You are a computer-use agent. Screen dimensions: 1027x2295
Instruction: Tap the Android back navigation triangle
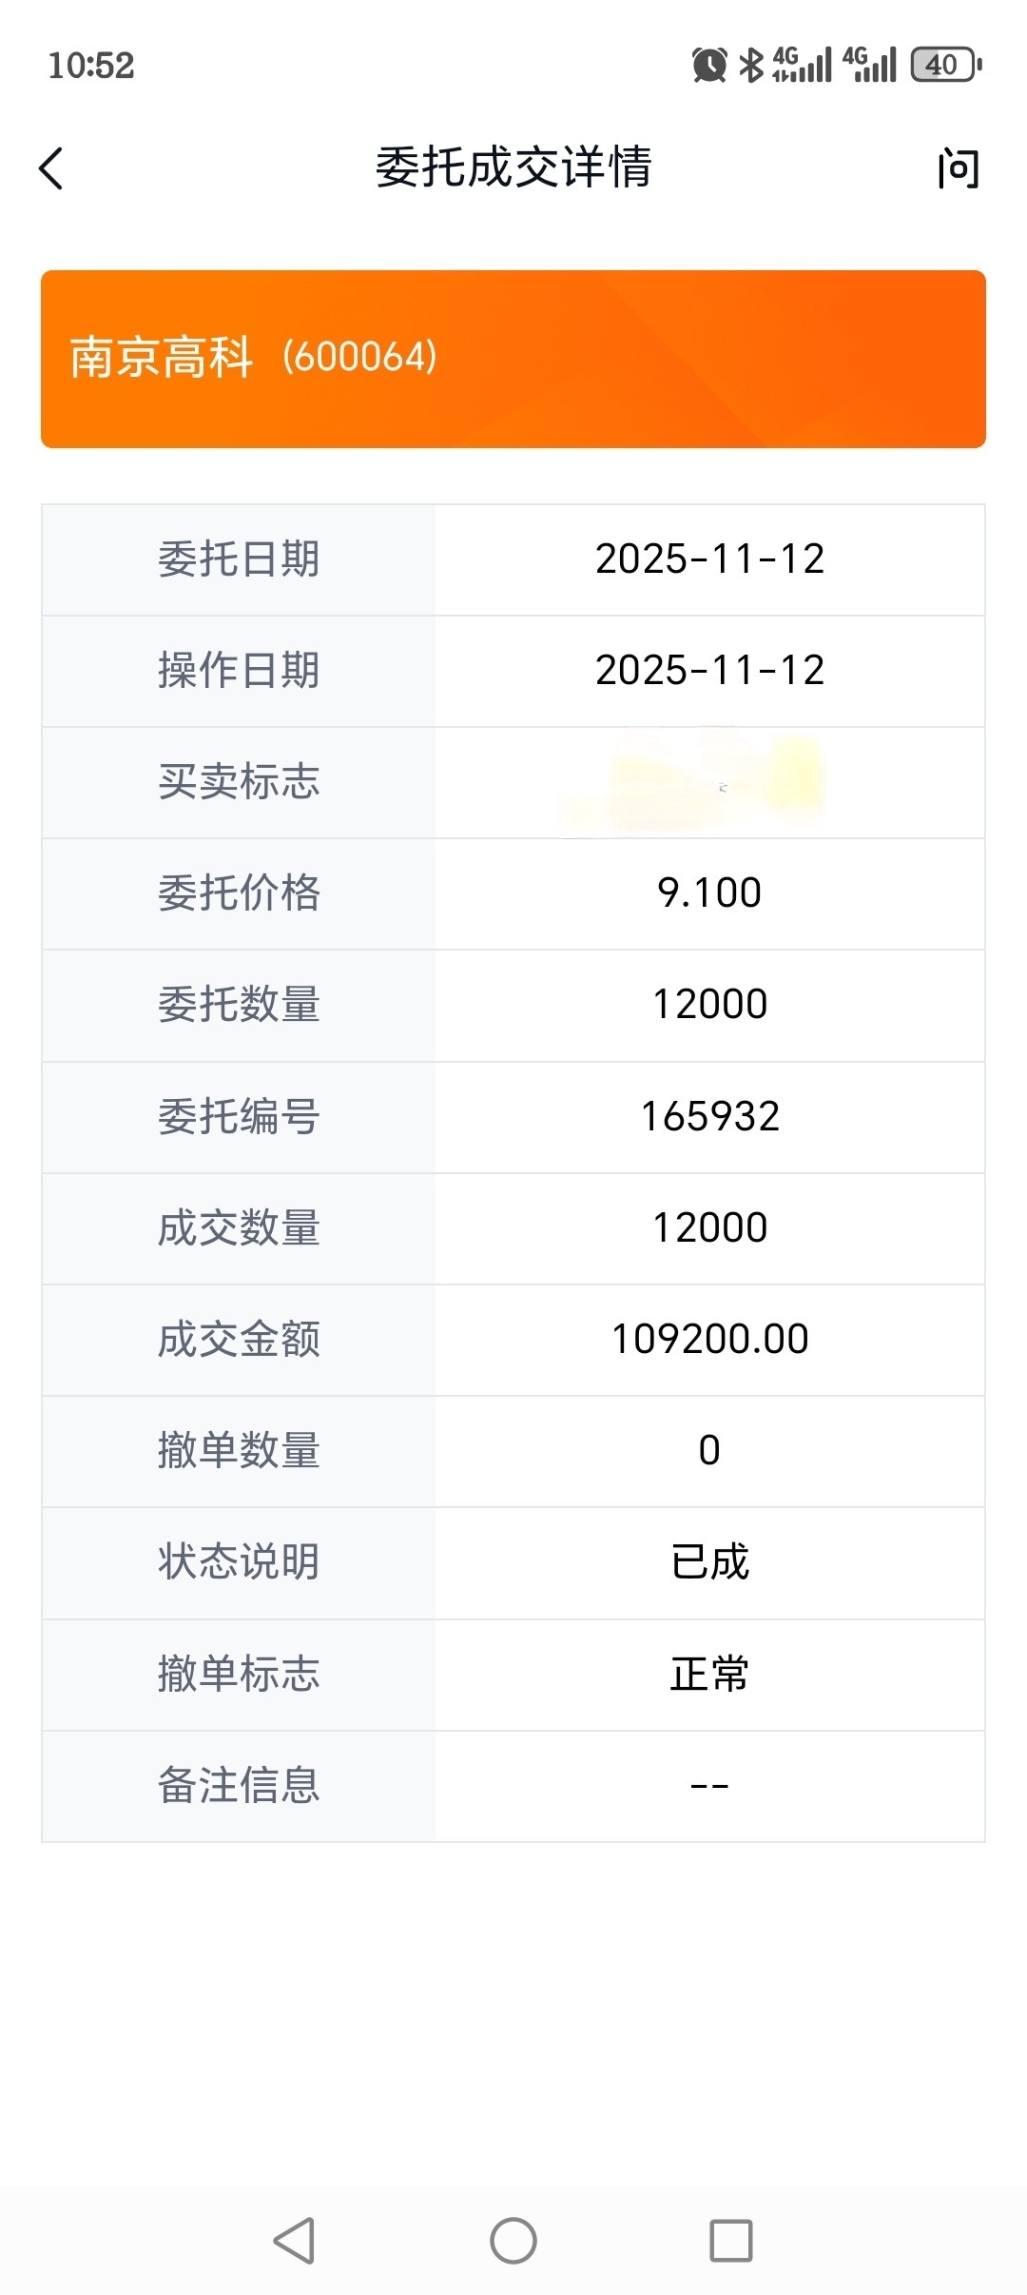[294, 2241]
